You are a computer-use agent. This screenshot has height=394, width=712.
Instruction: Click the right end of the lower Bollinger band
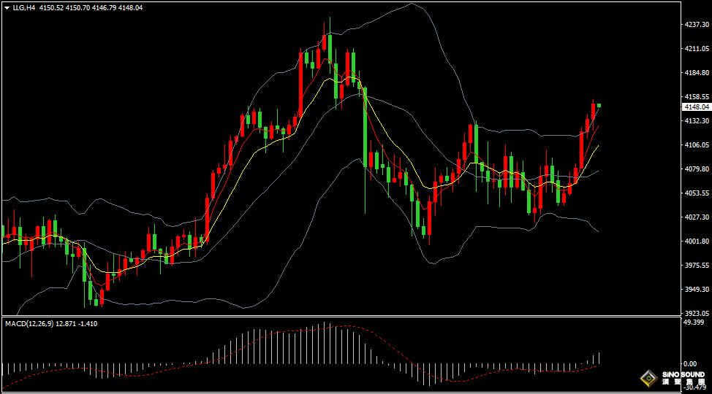(x=598, y=231)
